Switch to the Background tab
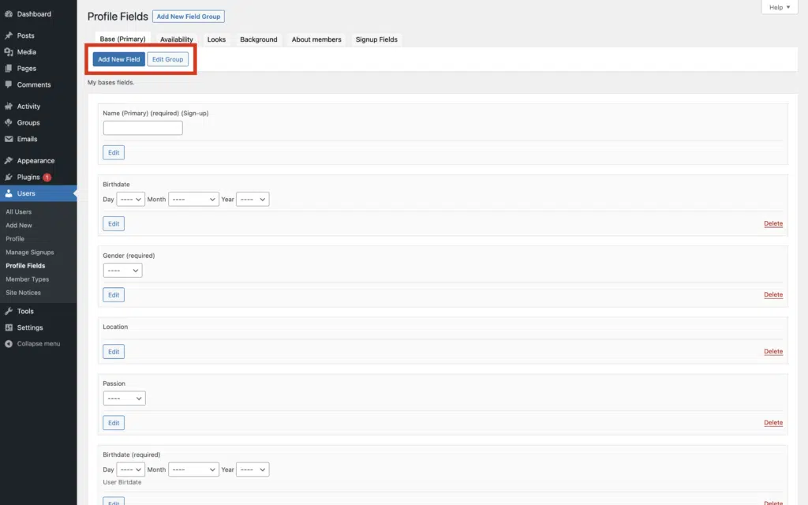The width and height of the screenshot is (808, 505). (x=259, y=39)
